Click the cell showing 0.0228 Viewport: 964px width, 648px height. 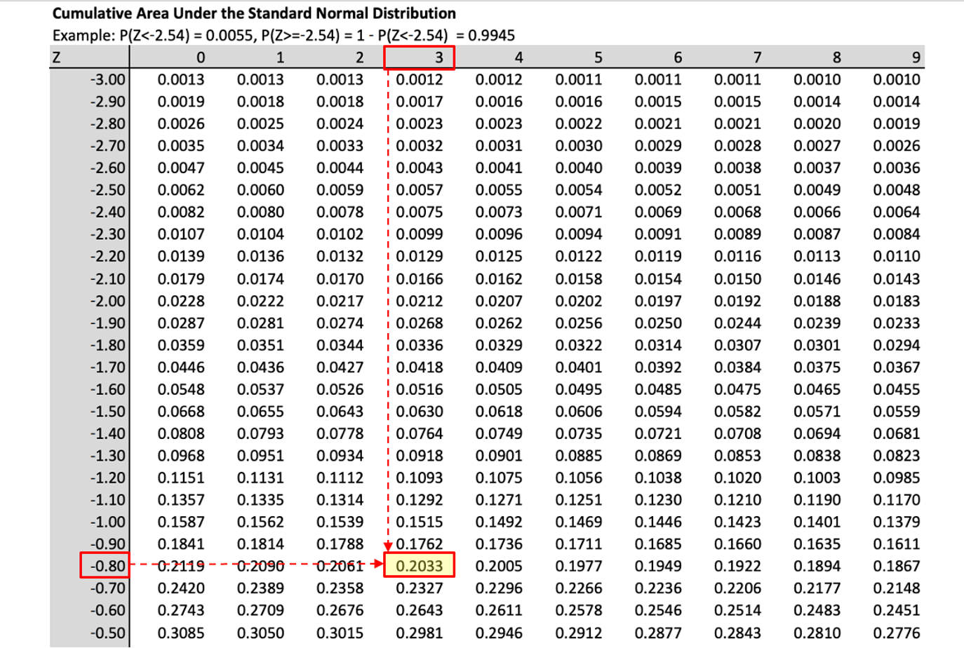click(x=181, y=301)
